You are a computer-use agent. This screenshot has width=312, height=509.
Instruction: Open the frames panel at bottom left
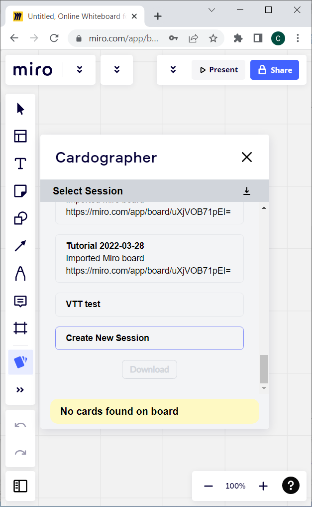pos(20,486)
